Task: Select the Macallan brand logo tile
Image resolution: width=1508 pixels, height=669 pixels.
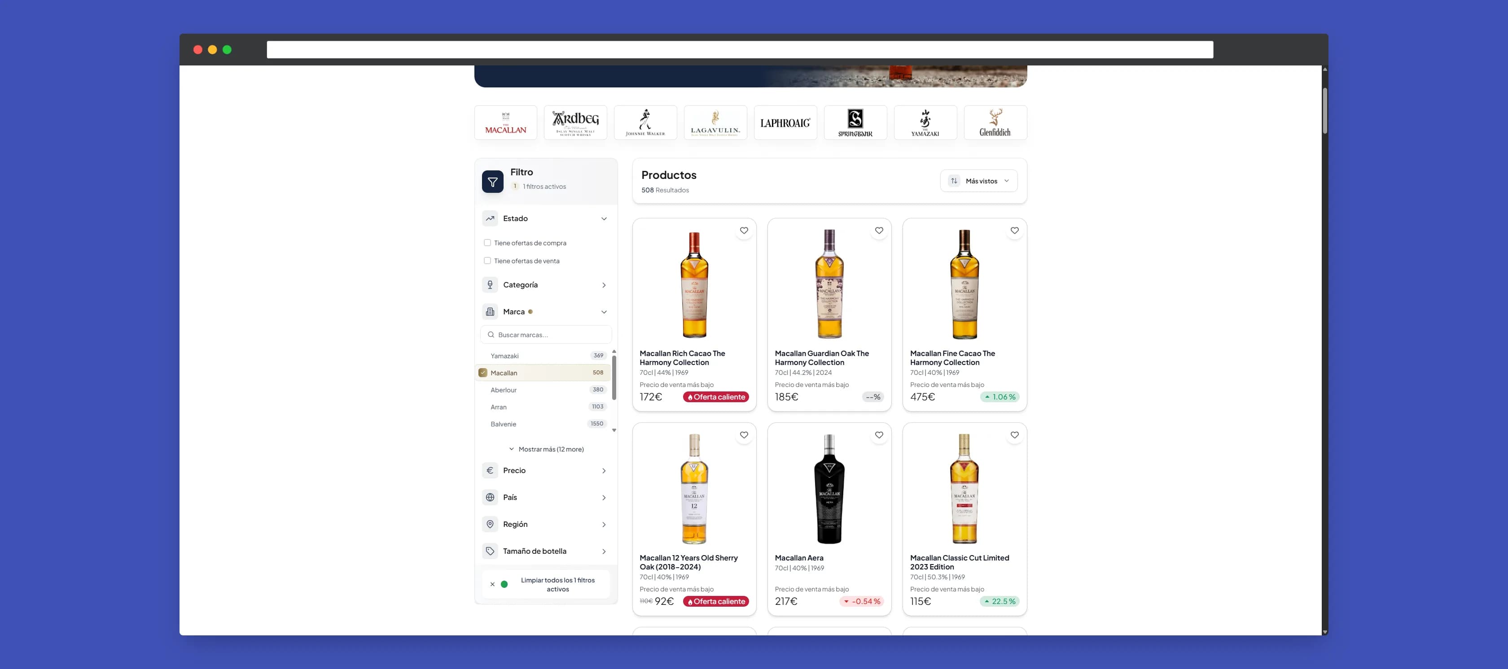Action: [506, 123]
